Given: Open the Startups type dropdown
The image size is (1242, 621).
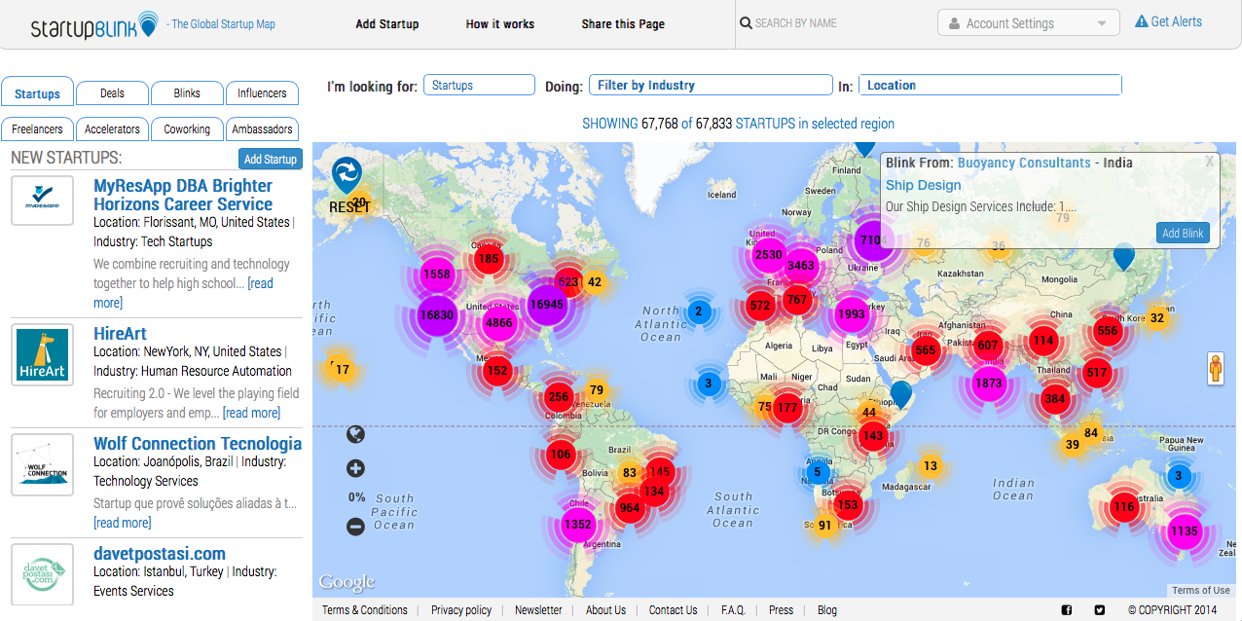Looking at the screenshot, I should click(x=479, y=86).
